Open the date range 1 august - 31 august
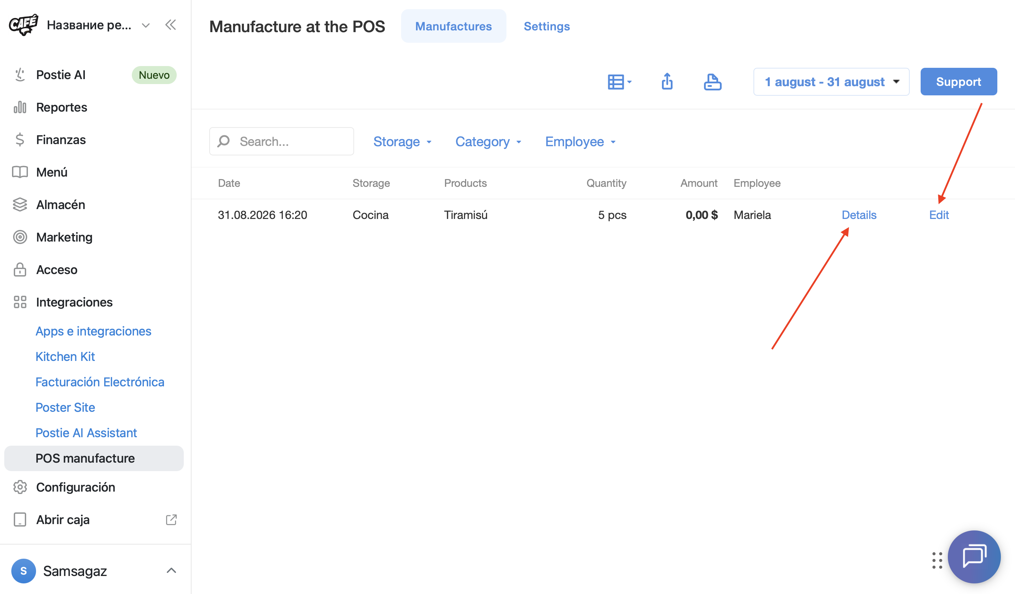Screen dimensions: 1015x594 [x=831, y=82]
